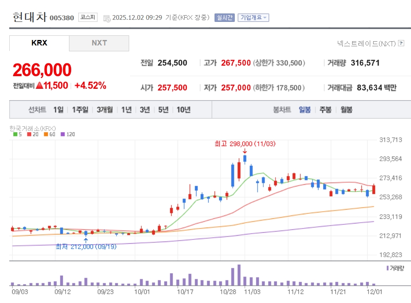Viewport: 411px width, 303px height.
Task: Switch to the KRX tab
Action: pyautogui.click(x=39, y=43)
